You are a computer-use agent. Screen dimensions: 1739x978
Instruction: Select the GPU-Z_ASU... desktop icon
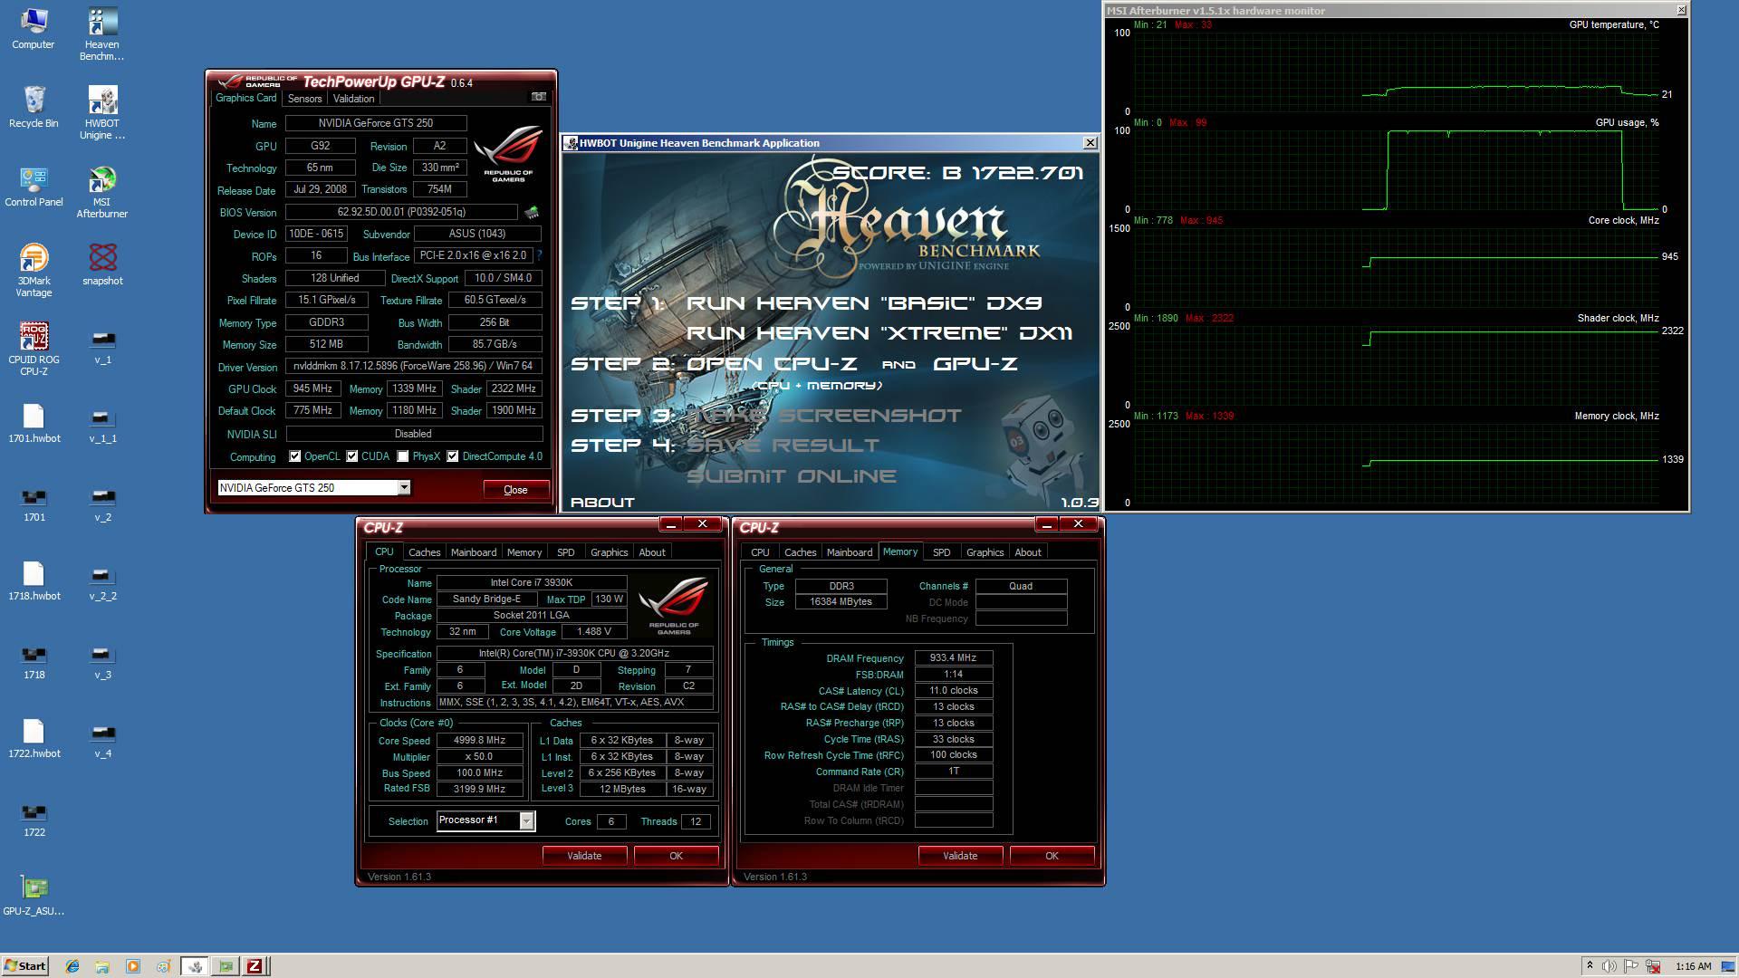point(34,896)
